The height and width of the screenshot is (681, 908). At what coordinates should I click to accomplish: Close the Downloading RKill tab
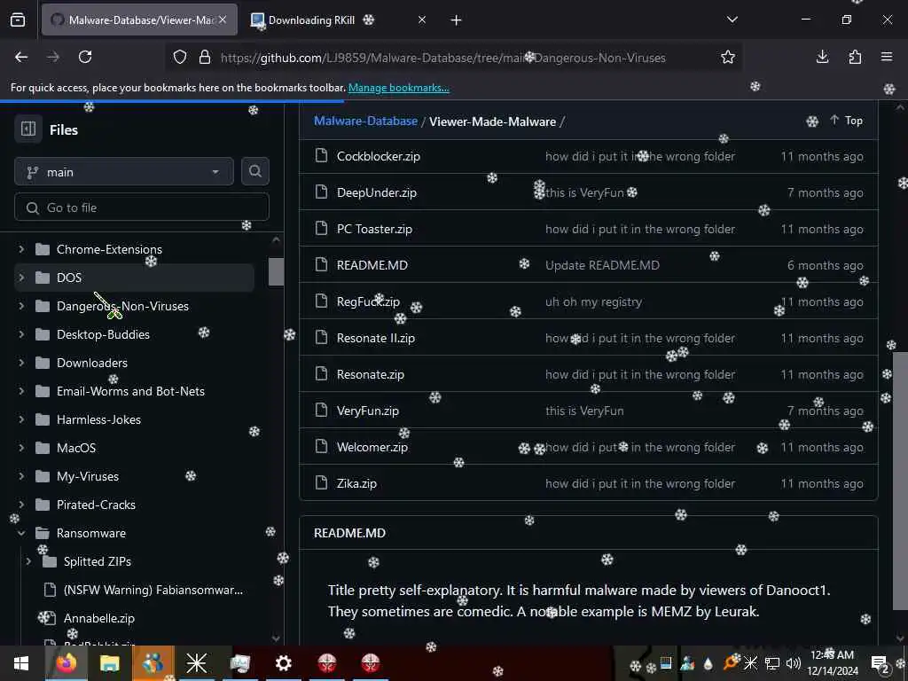[422, 20]
